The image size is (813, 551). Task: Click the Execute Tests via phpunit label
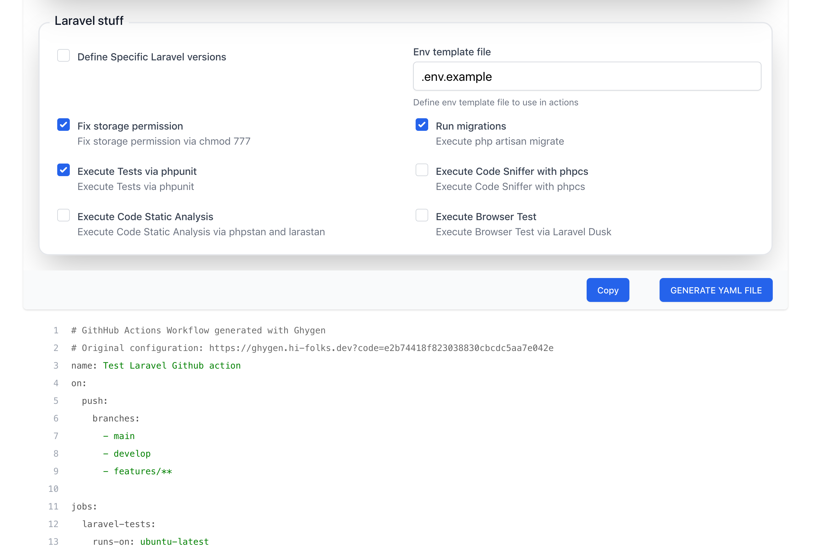137,171
